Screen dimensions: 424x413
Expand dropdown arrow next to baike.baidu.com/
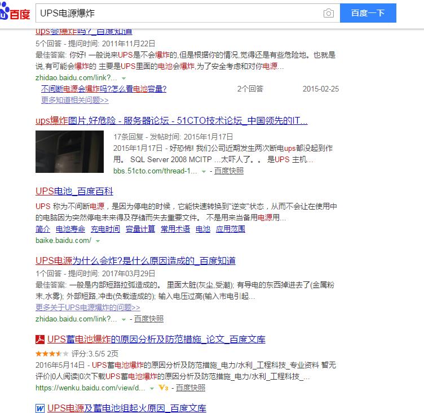98,241
